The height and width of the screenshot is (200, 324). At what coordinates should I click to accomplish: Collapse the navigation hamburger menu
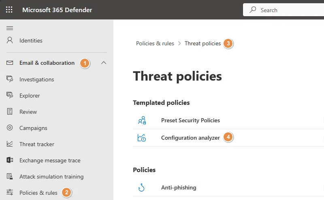tap(10, 28)
